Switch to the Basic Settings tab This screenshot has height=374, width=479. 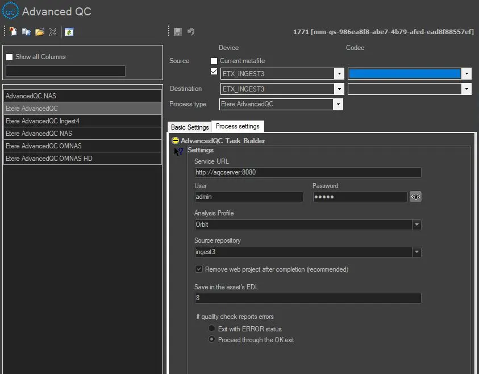tap(190, 127)
